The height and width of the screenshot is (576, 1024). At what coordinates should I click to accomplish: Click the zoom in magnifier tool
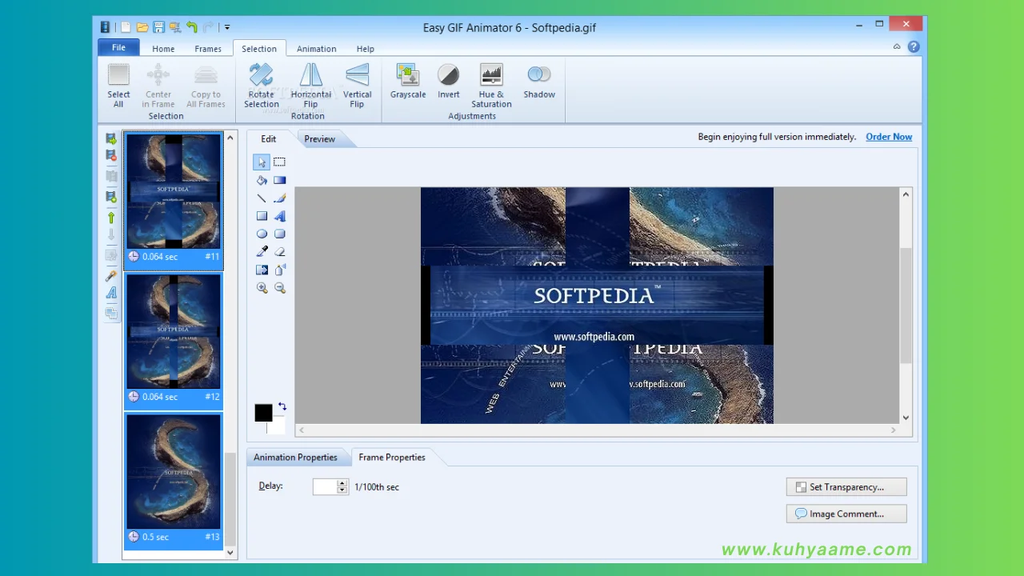click(x=262, y=287)
